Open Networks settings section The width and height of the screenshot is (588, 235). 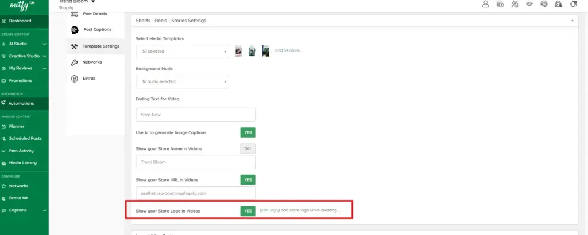pos(92,62)
